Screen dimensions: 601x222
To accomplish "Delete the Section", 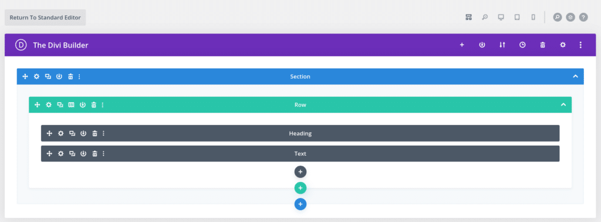I will tap(70, 77).
